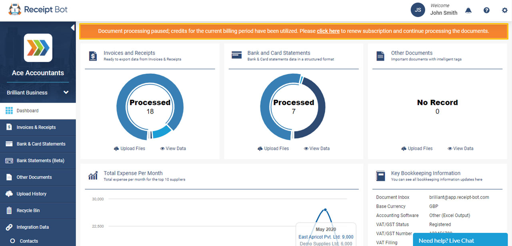The height and width of the screenshot is (246, 512).
Task: Open Invoices & Receipts from sidebar menu
Action: coord(36,127)
